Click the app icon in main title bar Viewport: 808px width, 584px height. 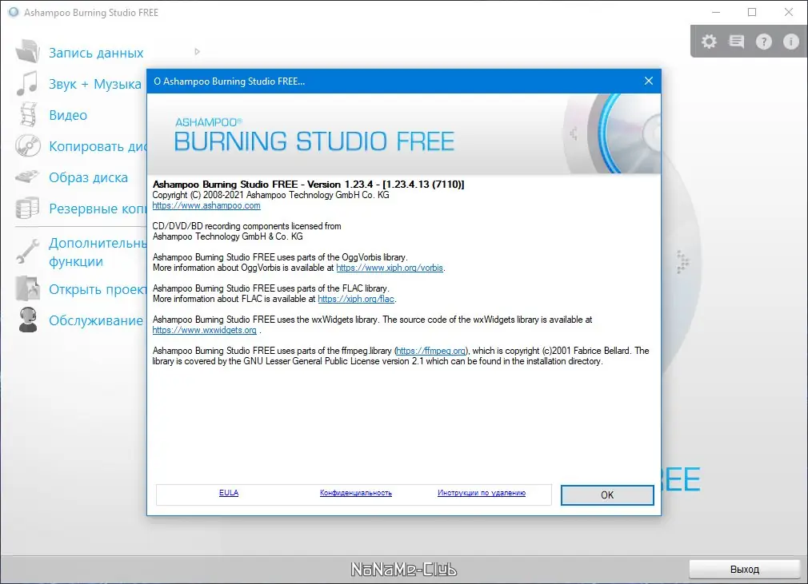point(14,12)
